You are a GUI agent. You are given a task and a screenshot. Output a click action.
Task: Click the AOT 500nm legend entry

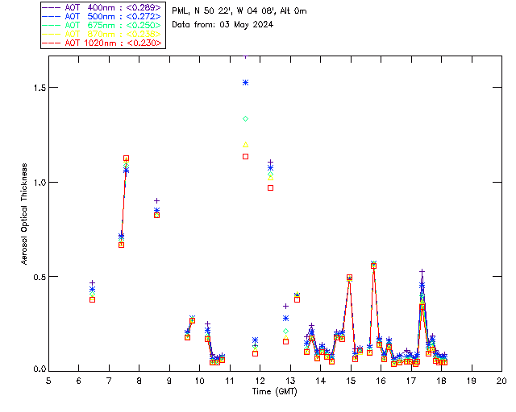click(x=102, y=16)
